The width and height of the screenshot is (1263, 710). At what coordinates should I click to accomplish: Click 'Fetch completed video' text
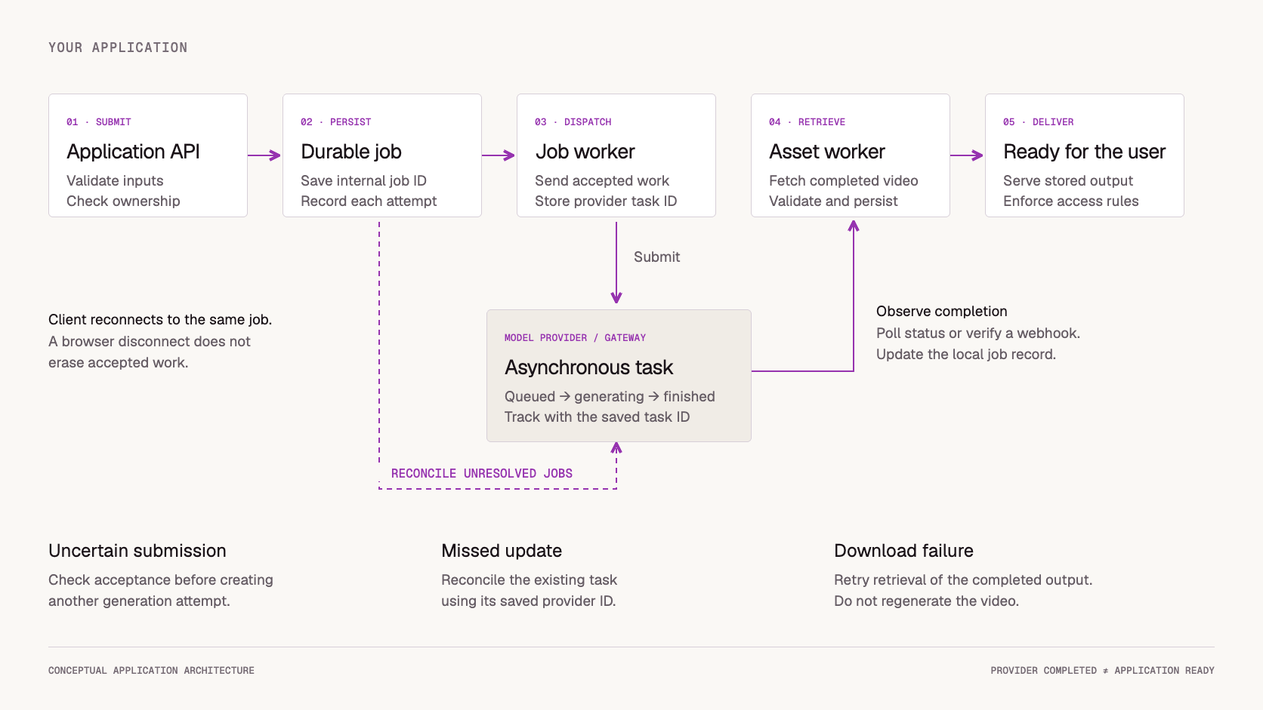point(844,180)
